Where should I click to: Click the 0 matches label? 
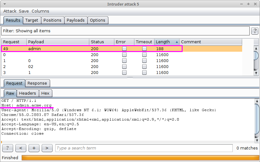247,148
